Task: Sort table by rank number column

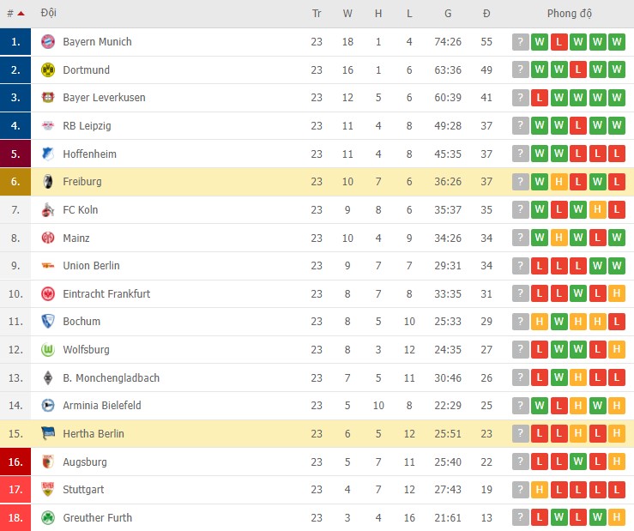Action: tap(11, 14)
